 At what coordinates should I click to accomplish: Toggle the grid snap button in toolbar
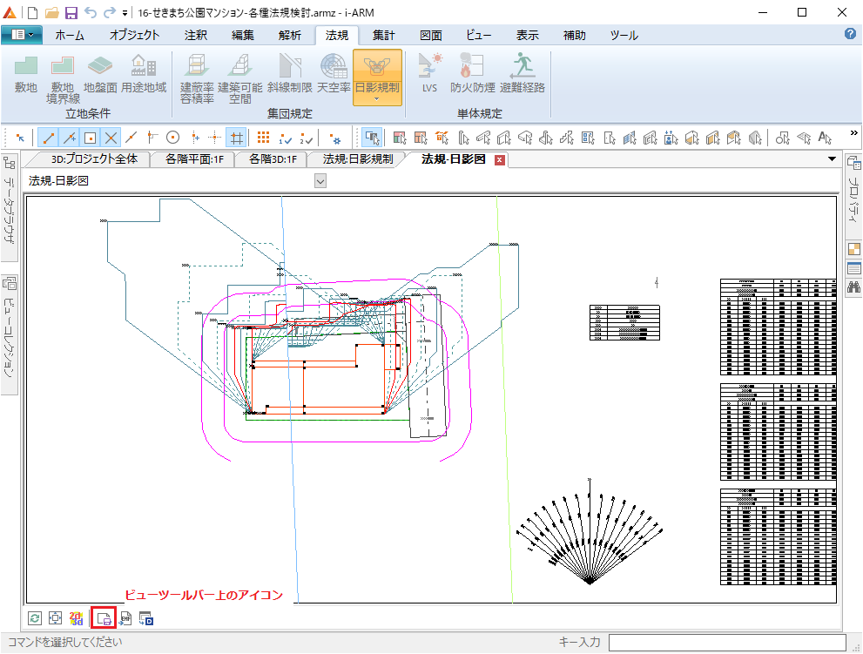click(x=235, y=138)
